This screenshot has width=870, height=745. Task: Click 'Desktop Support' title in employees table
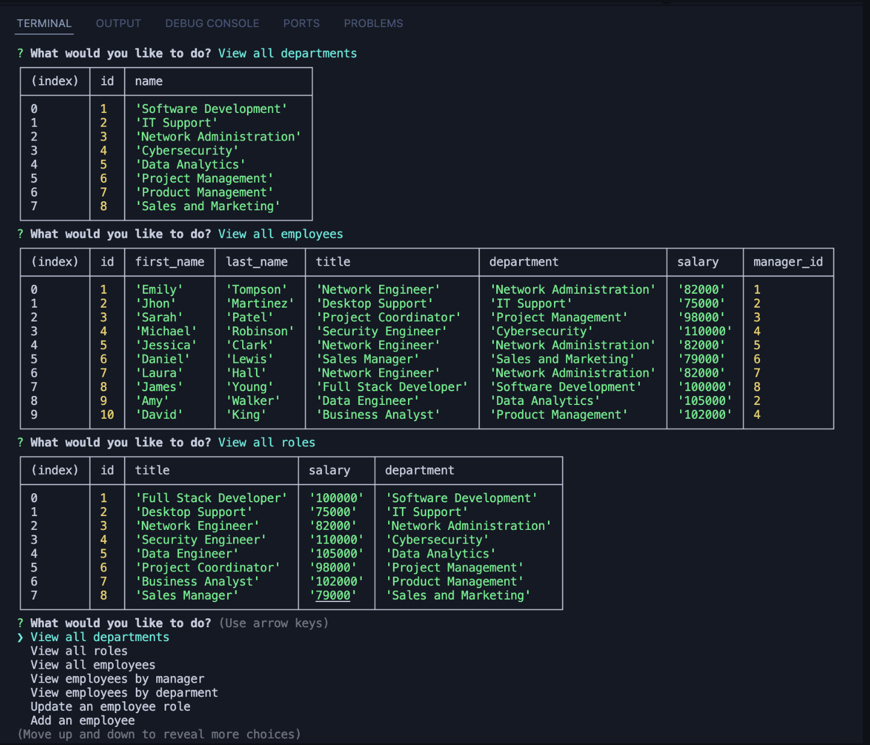pos(374,303)
